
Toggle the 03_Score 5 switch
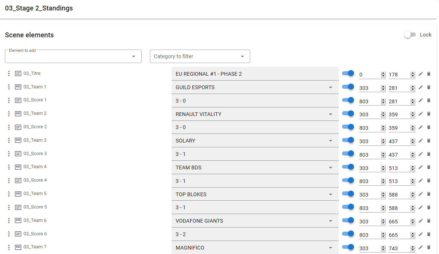348,207
